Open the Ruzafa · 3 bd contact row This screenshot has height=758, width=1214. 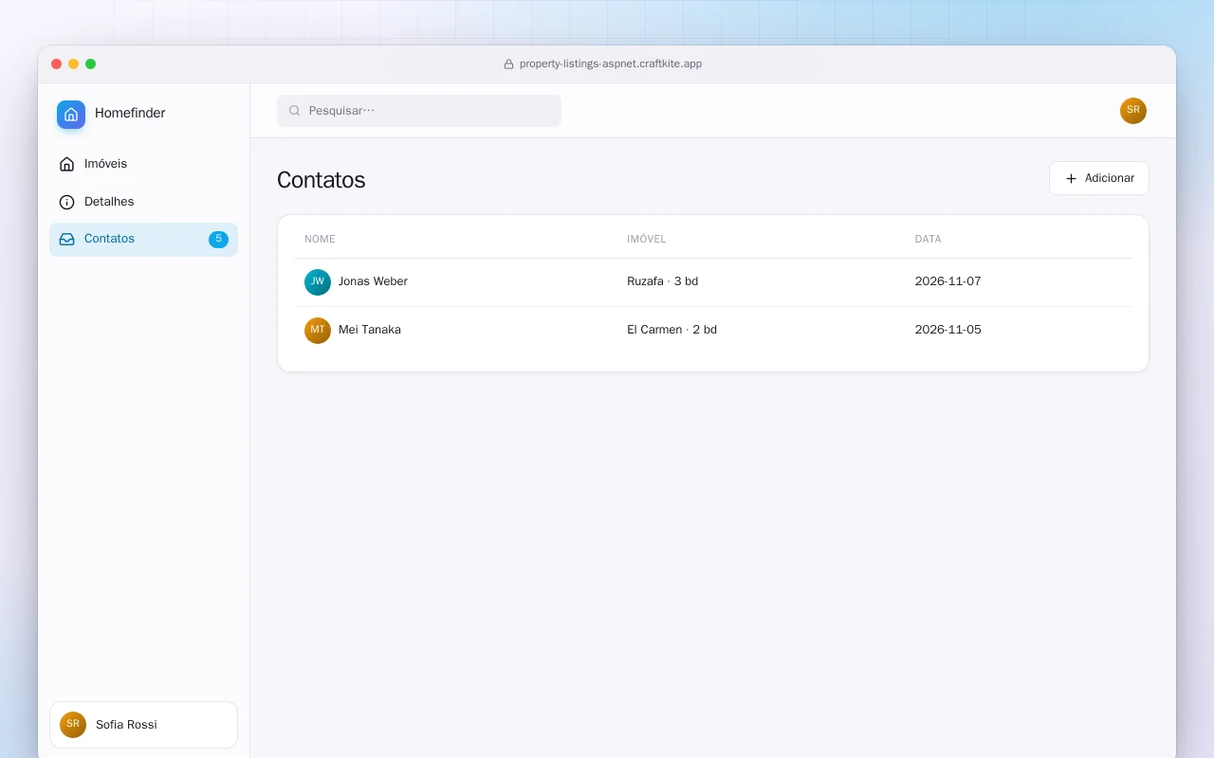pos(712,282)
